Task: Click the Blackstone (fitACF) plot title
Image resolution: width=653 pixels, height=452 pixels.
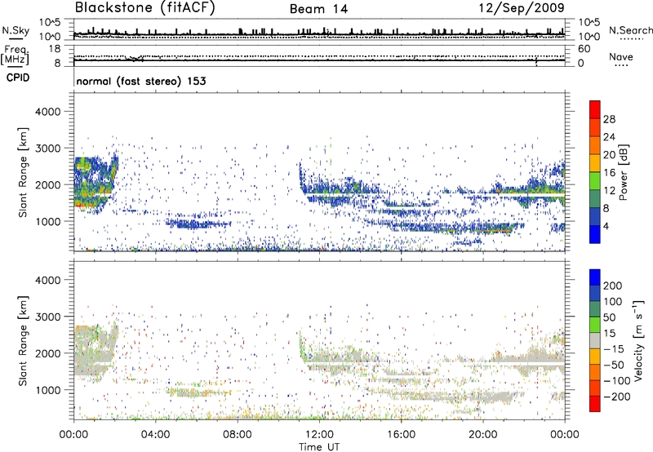Action: [x=144, y=8]
